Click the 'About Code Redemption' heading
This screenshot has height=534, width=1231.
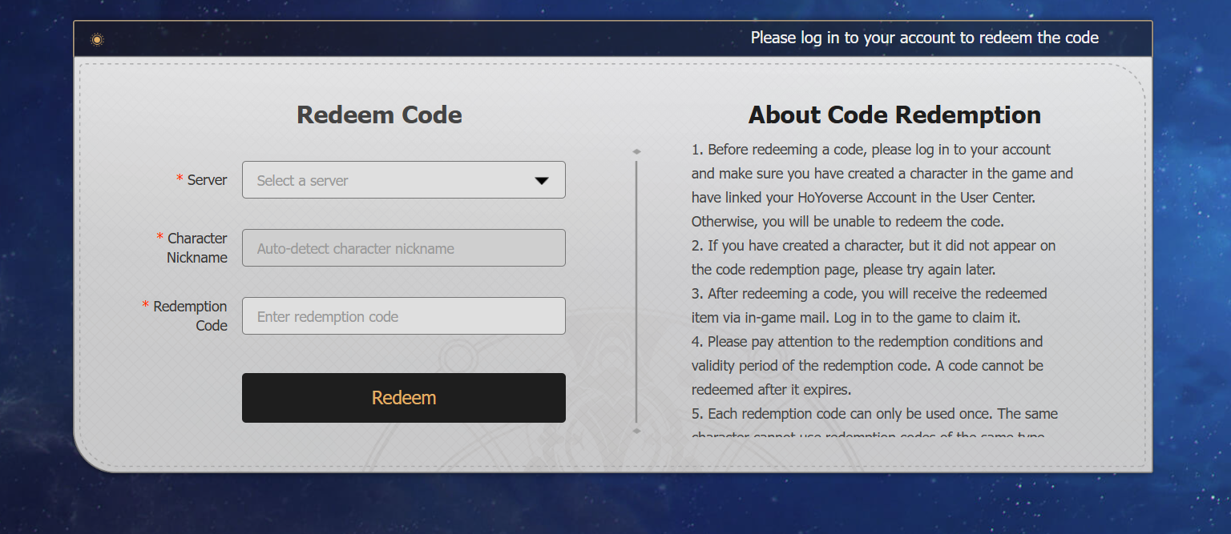coord(894,114)
